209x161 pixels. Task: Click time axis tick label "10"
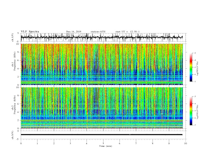[186, 143]
